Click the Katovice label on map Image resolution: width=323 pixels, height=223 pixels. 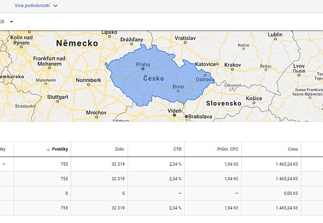[x=205, y=64]
